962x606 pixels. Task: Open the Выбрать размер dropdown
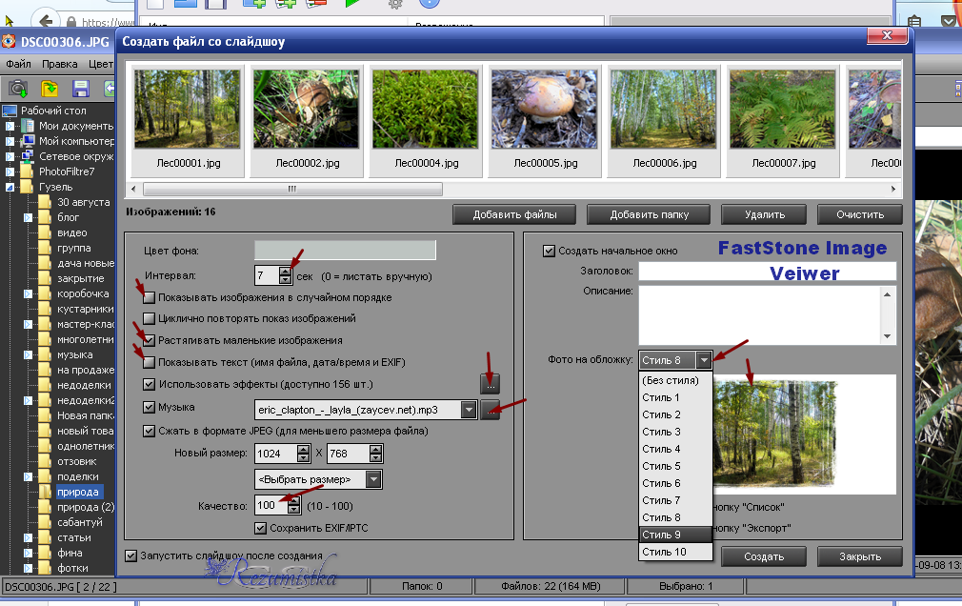373,479
